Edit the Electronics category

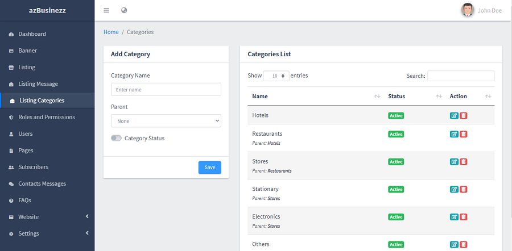(454, 217)
